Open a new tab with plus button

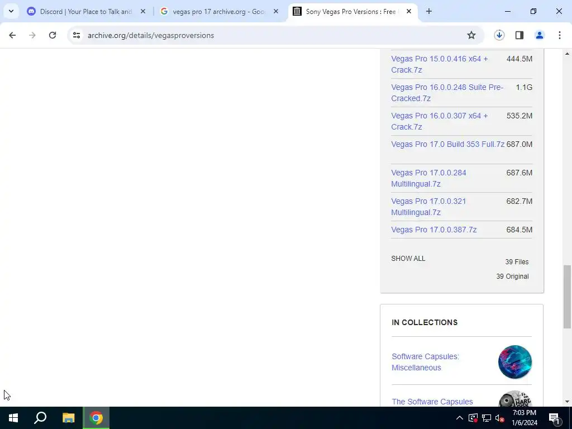(x=429, y=11)
